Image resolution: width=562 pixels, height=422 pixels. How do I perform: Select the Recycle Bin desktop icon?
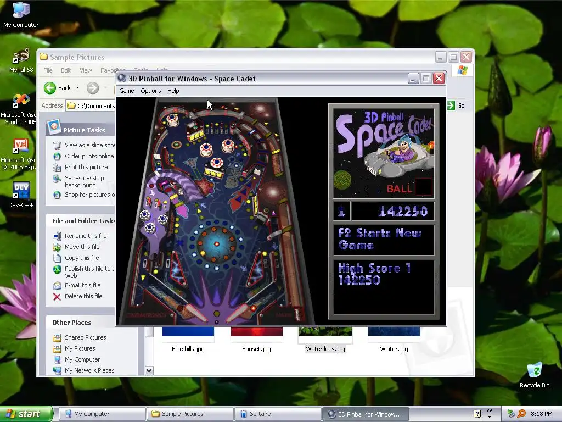click(535, 375)
